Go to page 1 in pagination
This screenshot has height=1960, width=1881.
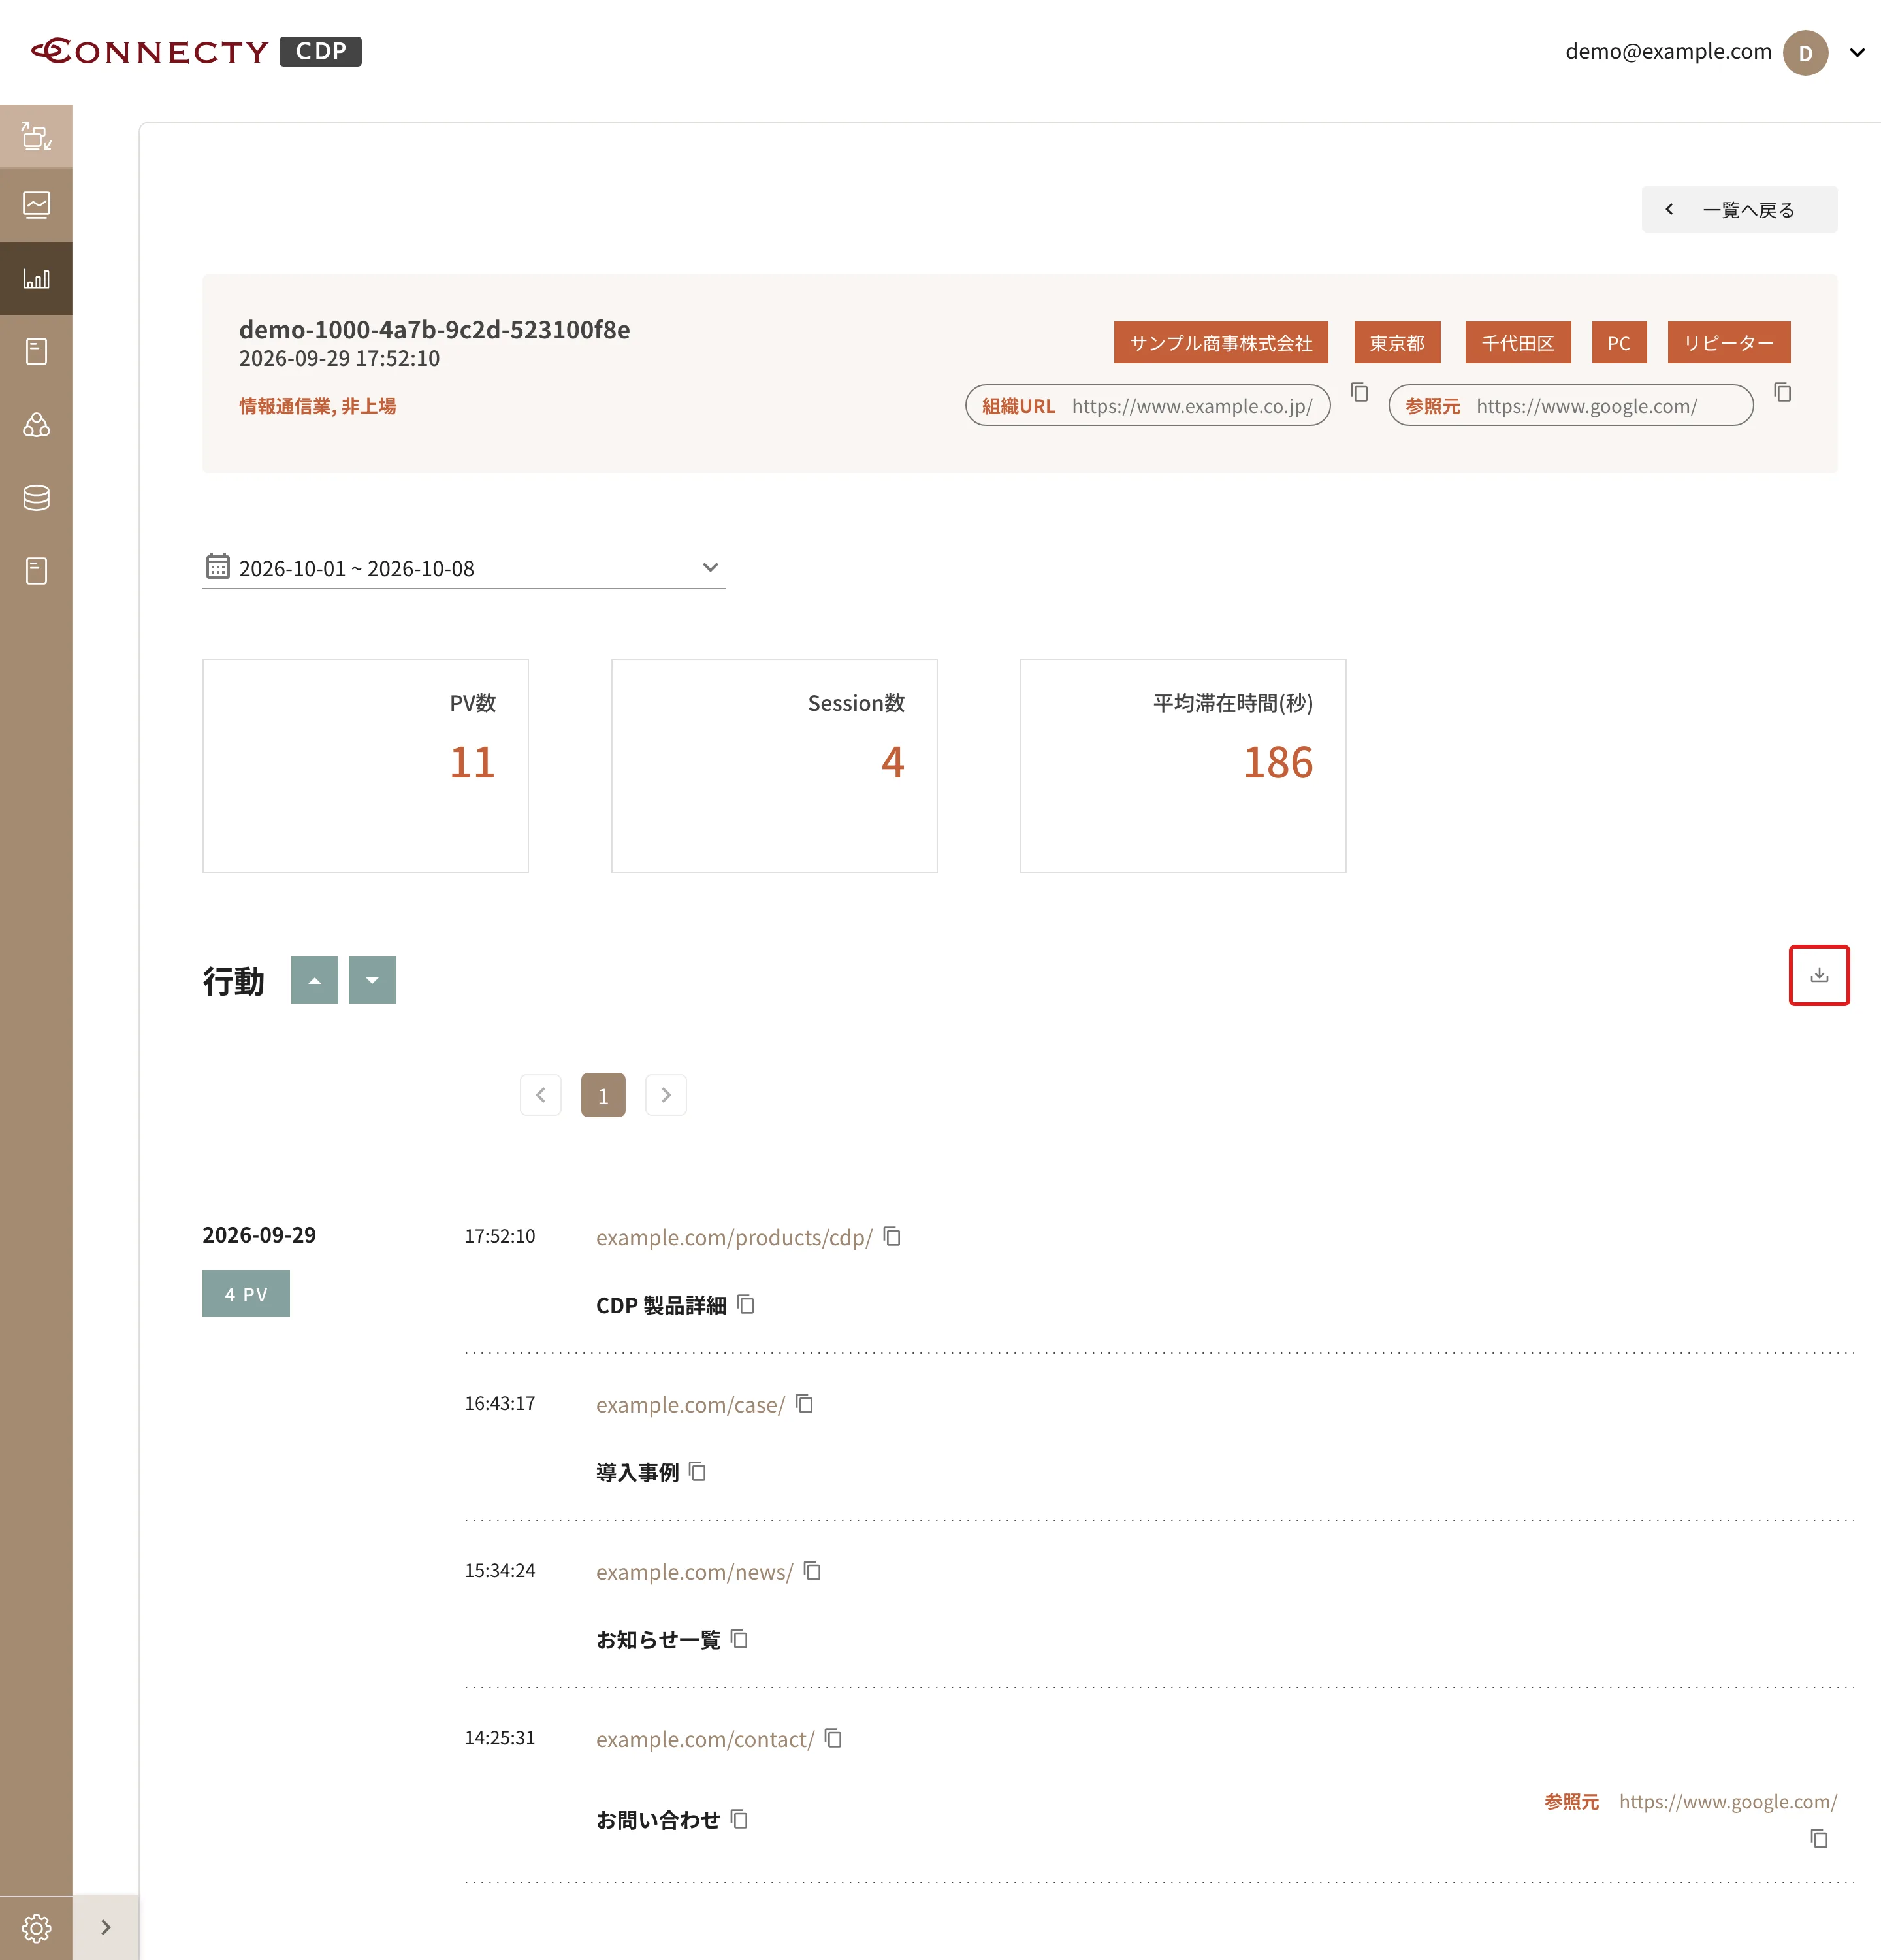click(603, 1095)
